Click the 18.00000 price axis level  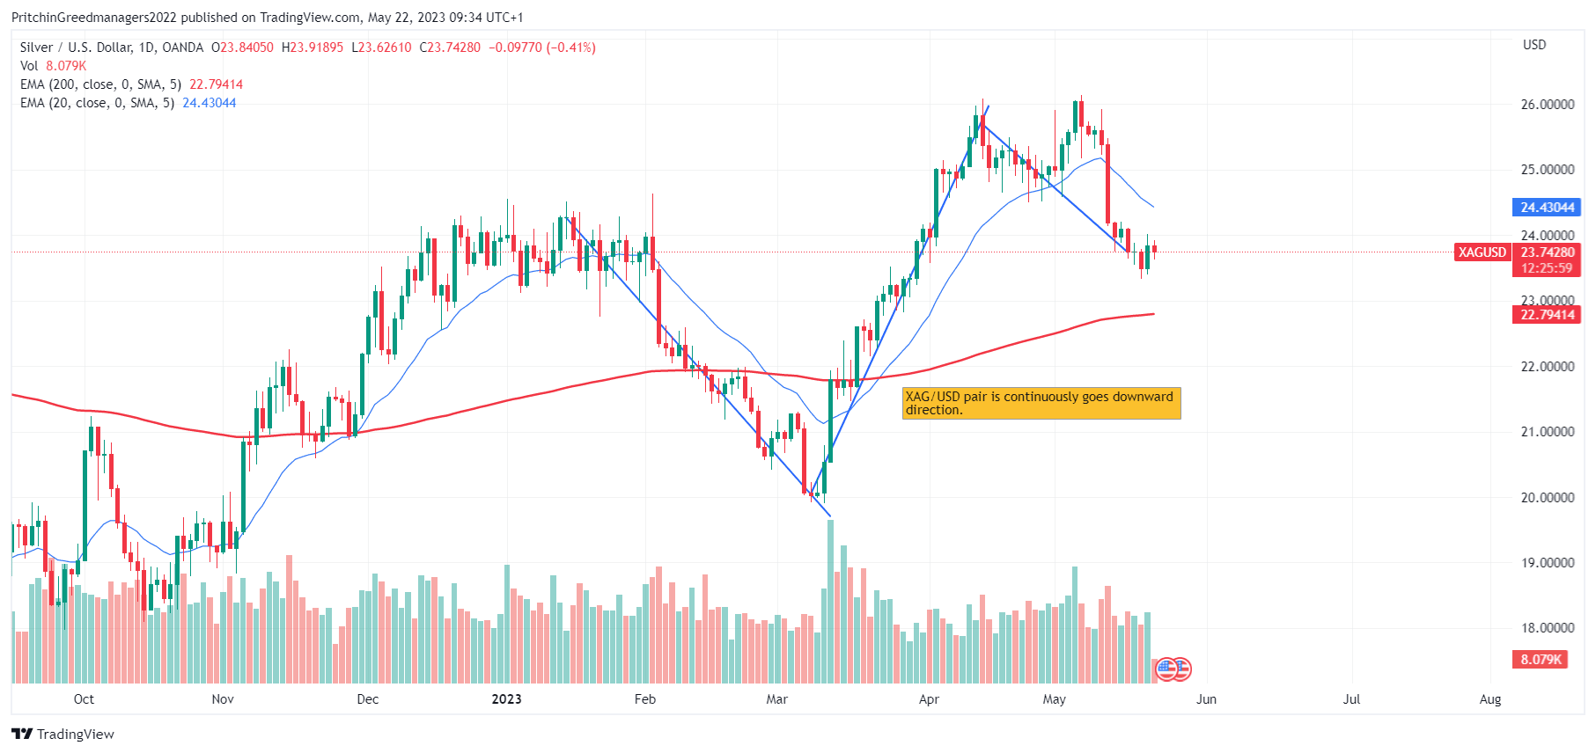point(1548,628)
